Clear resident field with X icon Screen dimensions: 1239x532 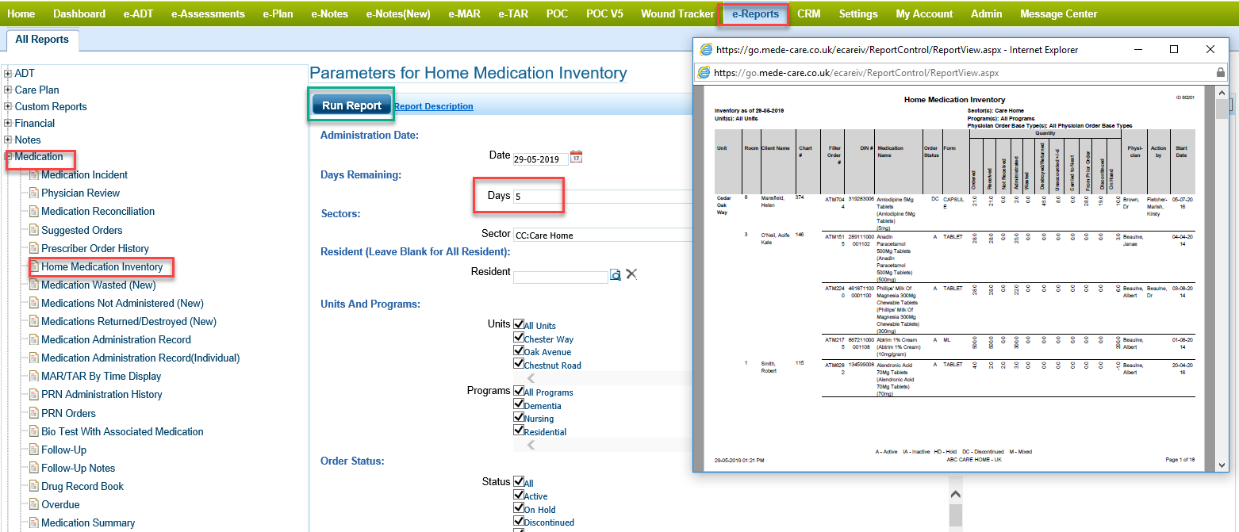(x=631, y=274)
